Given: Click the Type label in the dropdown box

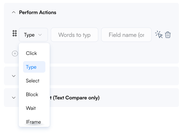Looking at the screenshot, I should (29, 35).
